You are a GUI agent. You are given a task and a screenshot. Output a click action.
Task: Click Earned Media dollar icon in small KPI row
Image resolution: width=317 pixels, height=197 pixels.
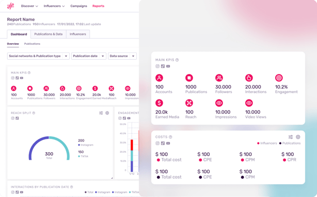tap(95, 88)
